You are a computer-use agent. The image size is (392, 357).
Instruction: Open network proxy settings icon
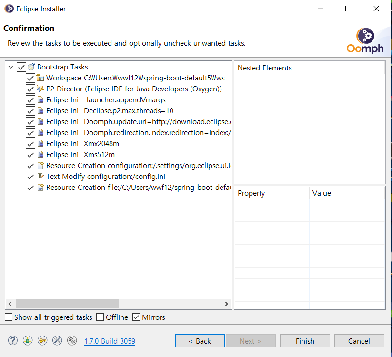click(28, 340)
